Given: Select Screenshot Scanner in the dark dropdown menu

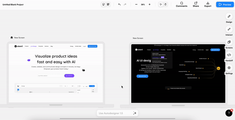Looking at the screenshot, I should pyautogui.click(x=157, y=61).
